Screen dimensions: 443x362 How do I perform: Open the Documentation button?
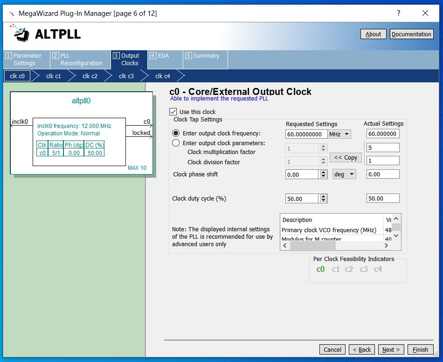click(411, 34)
